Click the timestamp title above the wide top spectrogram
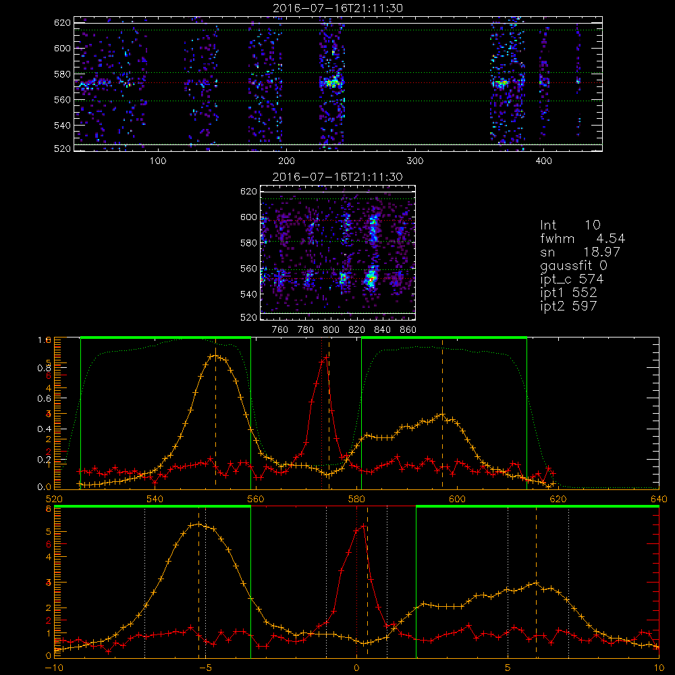 point(338,8)
